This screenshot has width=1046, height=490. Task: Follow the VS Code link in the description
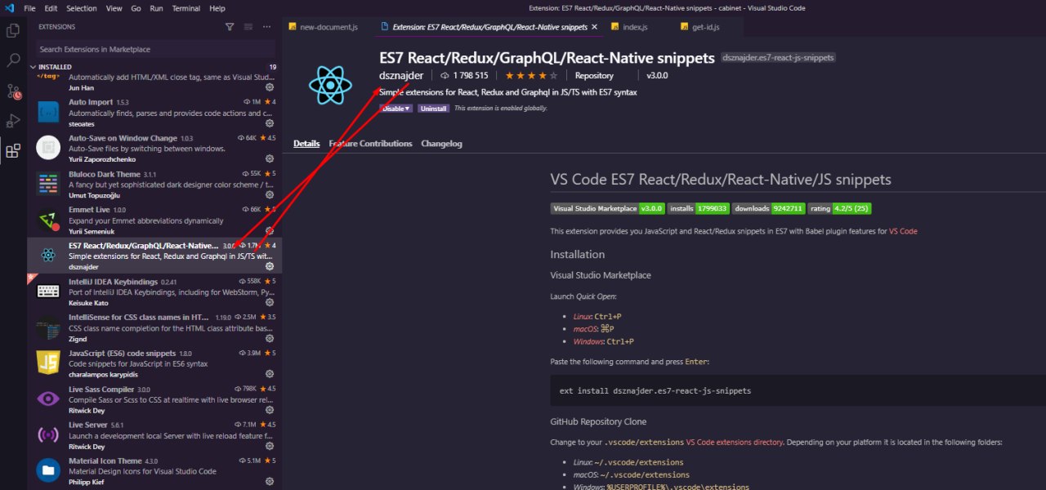903,231
